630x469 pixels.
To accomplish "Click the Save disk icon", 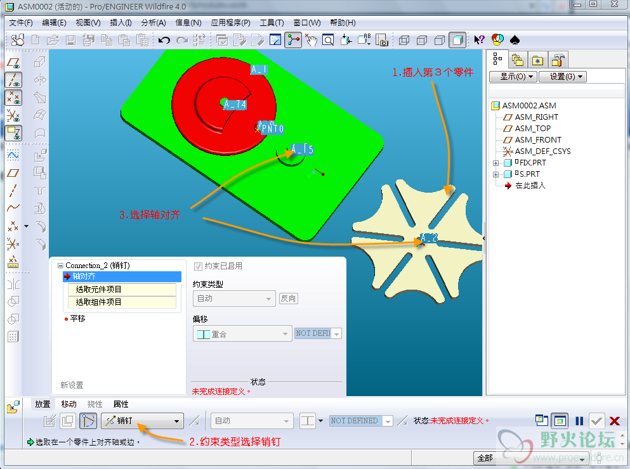I will click(70, 40).
